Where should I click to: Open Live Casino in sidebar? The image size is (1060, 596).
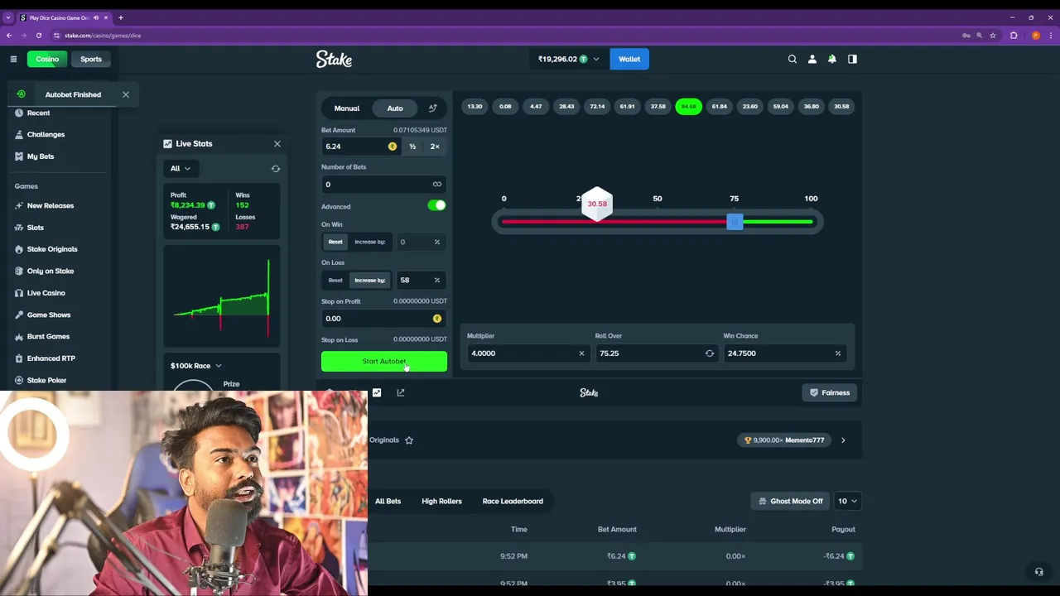coord(46,293)
